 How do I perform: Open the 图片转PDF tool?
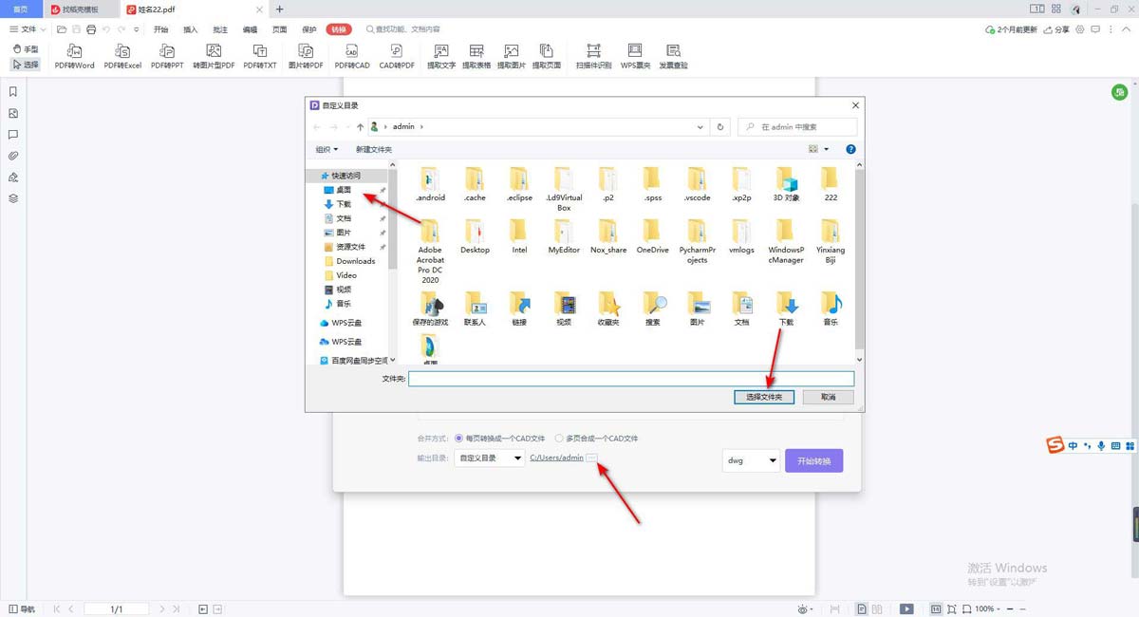point(306,56)
